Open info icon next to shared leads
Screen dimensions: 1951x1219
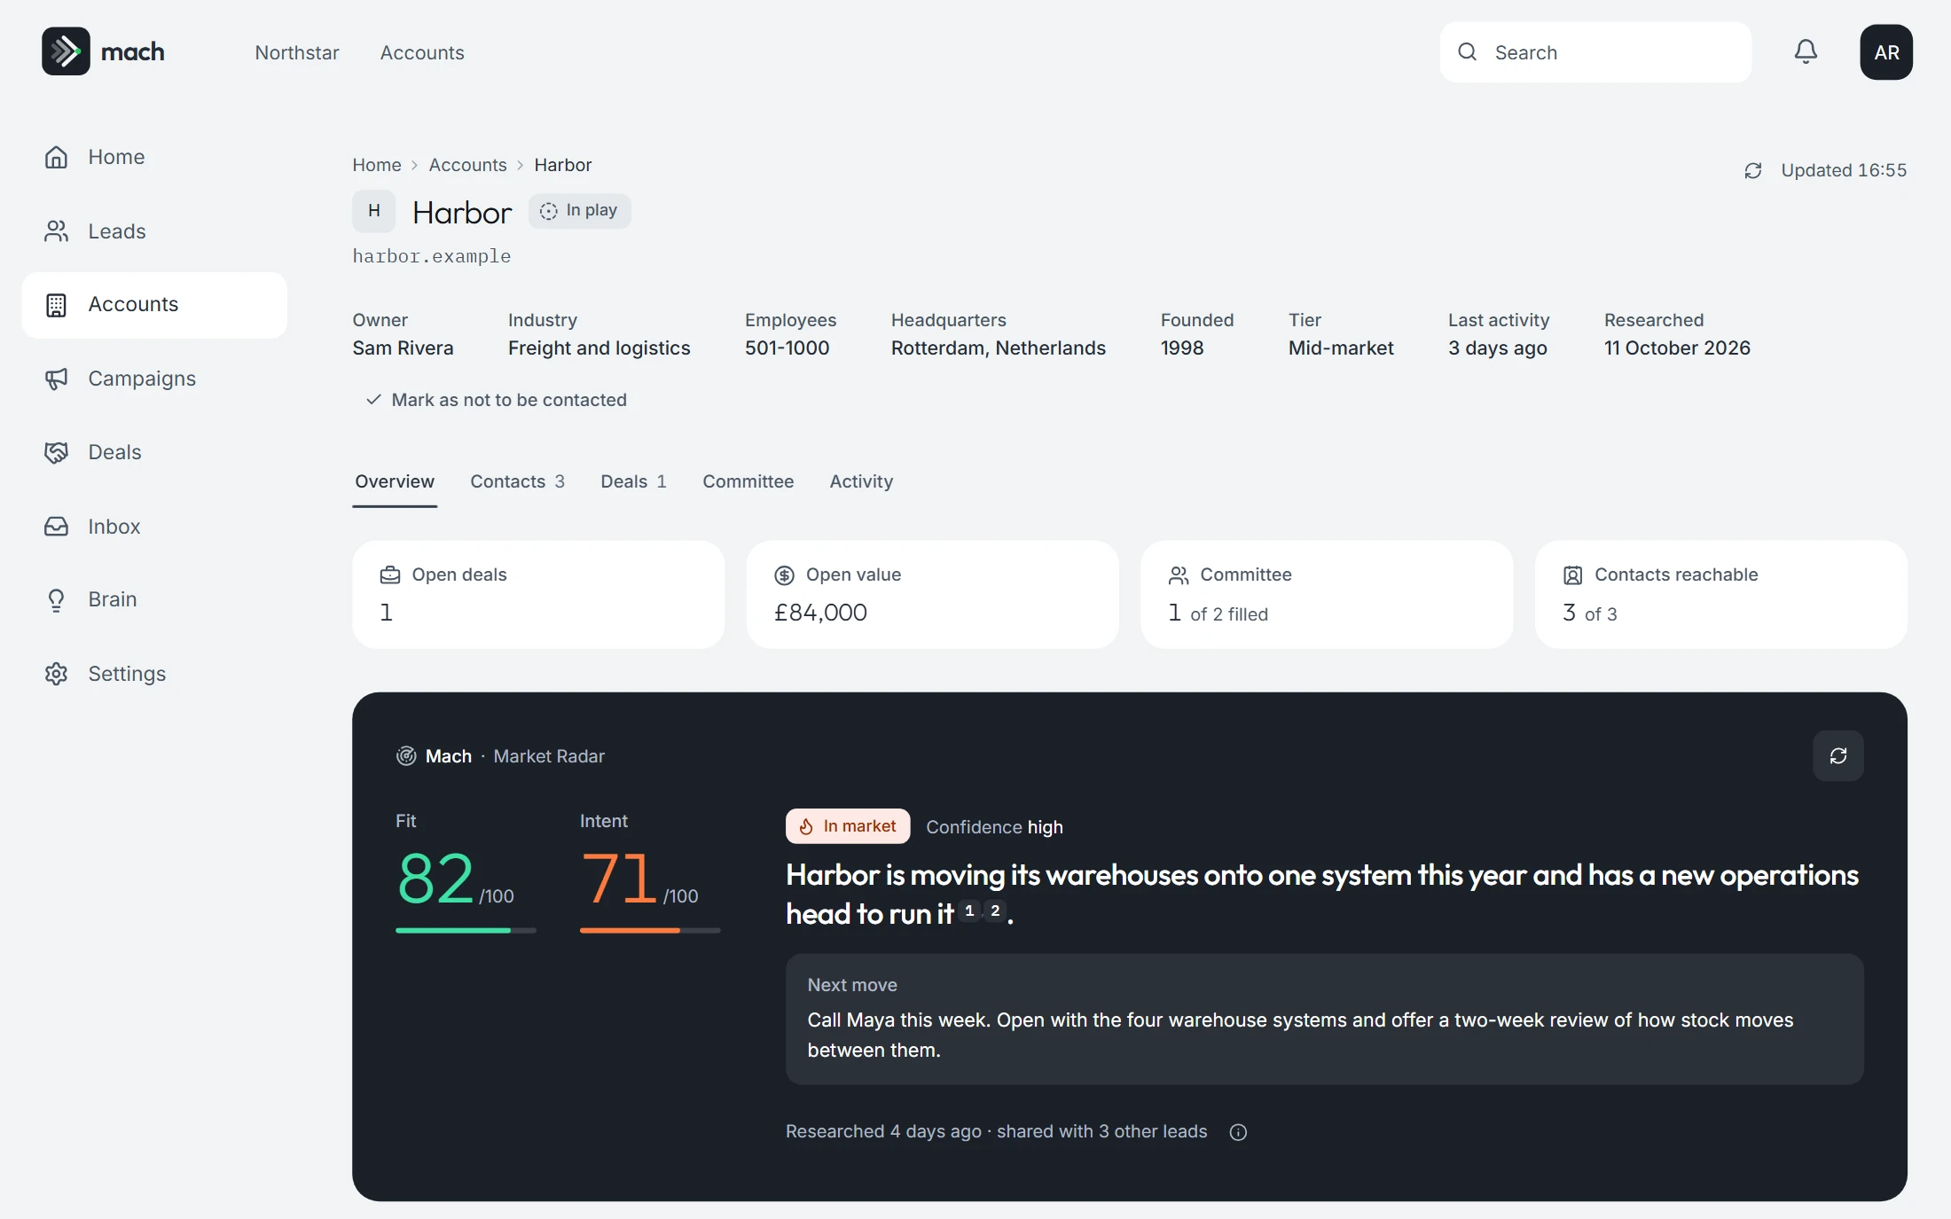pyautogui.click(x=1238, y=1132)
